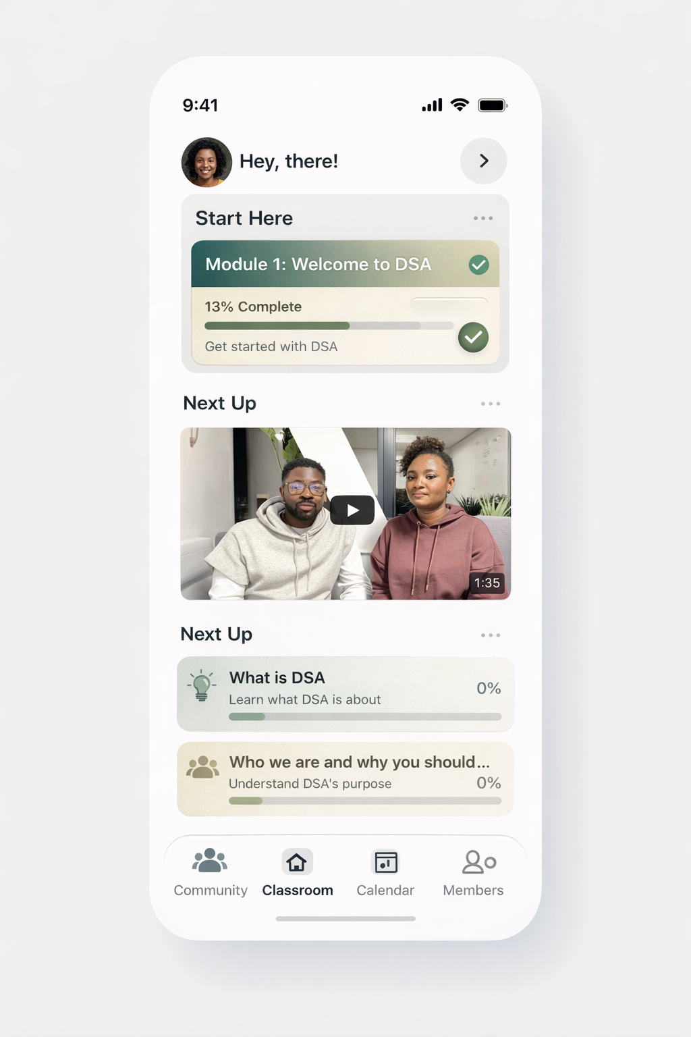The width and height of the screenshot is (691, 1037).
Task: Toggle the Module 1 header checkmark
Action: (478, 265)
